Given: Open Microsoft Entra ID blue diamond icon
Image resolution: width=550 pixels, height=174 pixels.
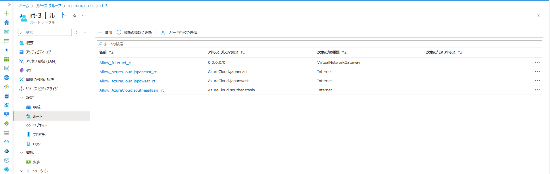Looking at the screenshot, I should click(x=7, y=151).
